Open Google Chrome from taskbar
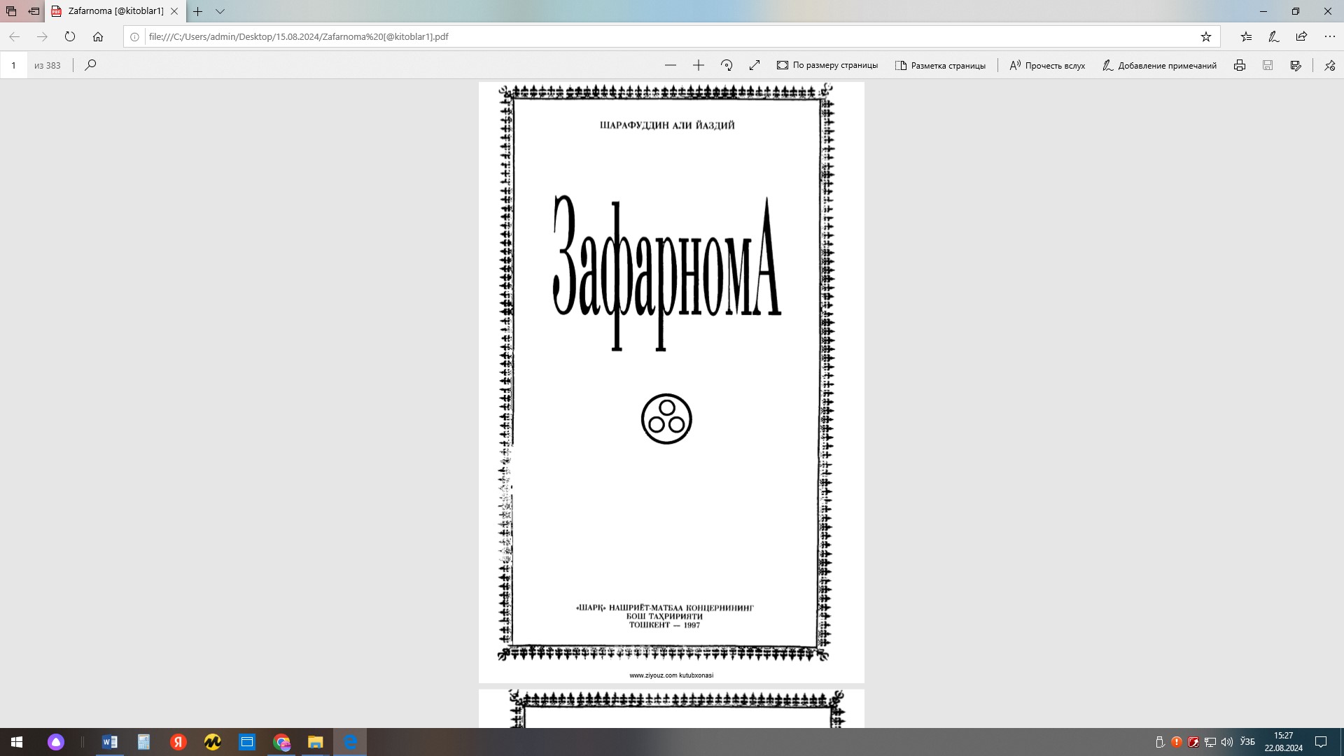The image size is (1344, 756). [x=281, y=742]
